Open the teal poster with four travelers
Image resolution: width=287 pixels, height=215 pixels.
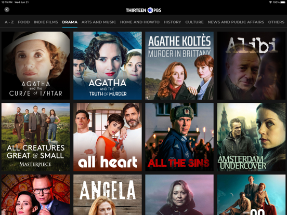click(x=251, y=195)
